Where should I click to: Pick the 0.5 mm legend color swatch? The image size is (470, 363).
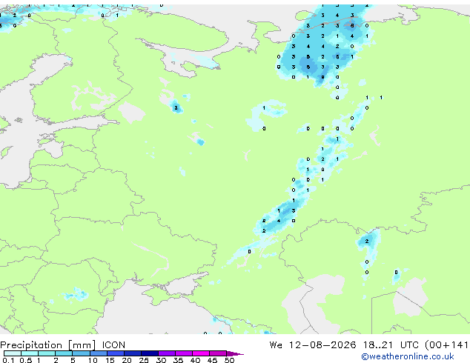coord(30,353)
